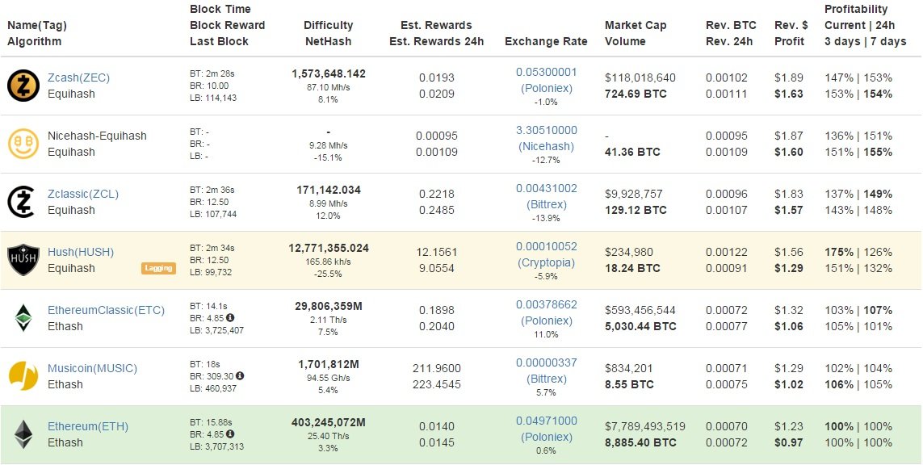
Task: Click the info icon beside Ethereum block reward
Action: point(230,434)
